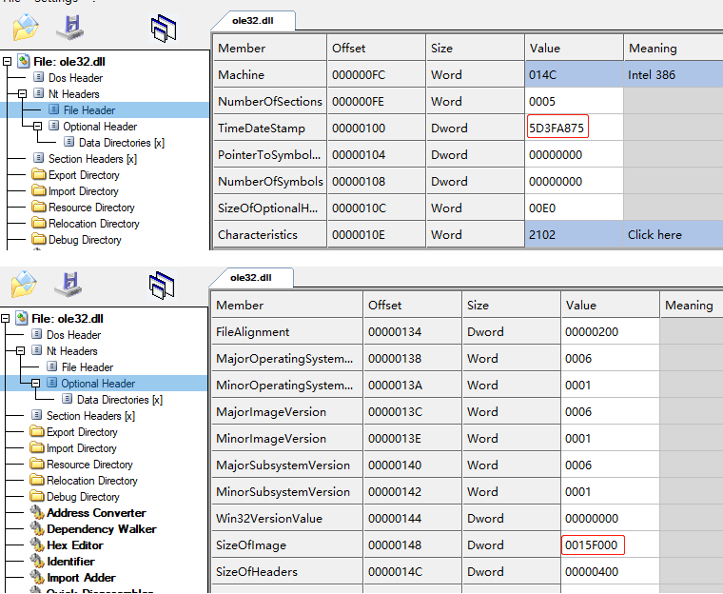Collapse the Nt Headers node in upper tree

(22, 93)
